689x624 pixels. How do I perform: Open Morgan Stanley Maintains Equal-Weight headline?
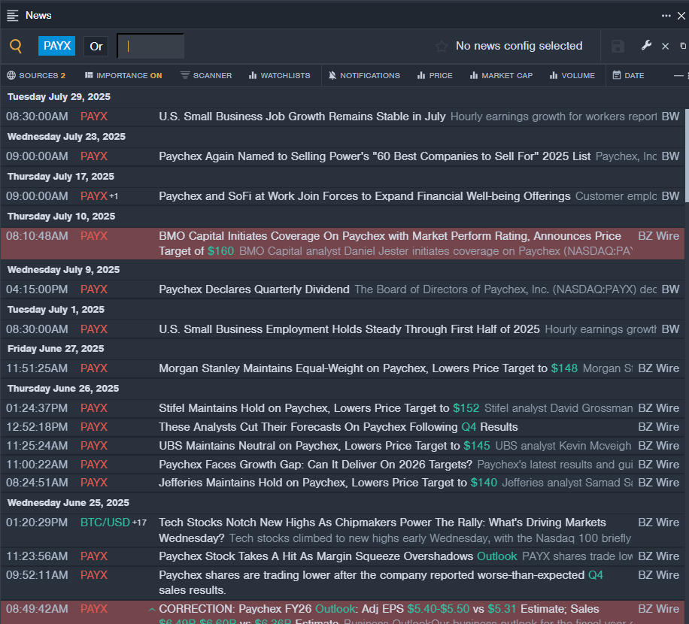point(369,368)
